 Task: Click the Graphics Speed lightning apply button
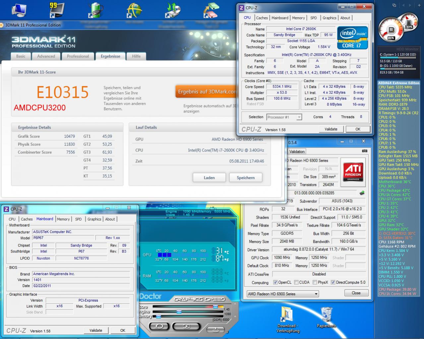click(187, 327)
